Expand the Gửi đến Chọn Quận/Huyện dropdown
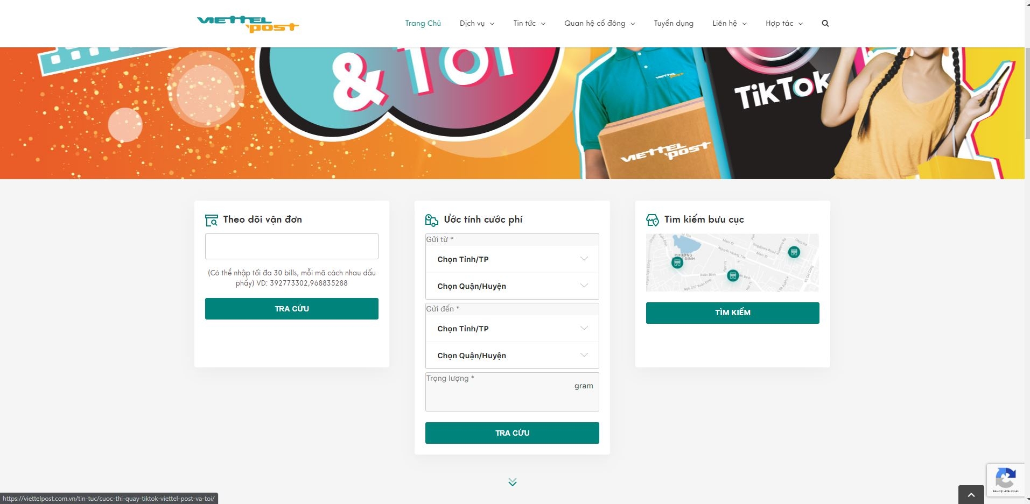 [512, 356]
